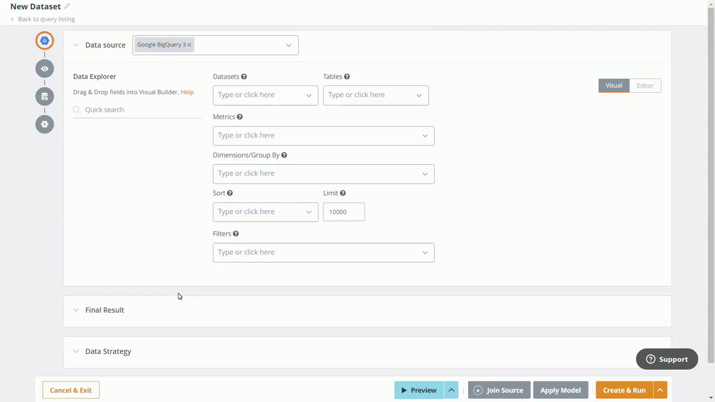Open the Preview eye icon in sidebar
715x402 pixels.
45,68
